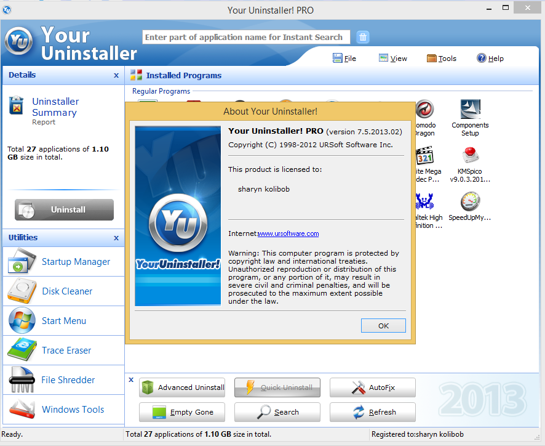Image resolution: width=545 pixels, height=446 pixels.
Task: Click the Installed Programs header icon
Action: click(x=137, y=75)
